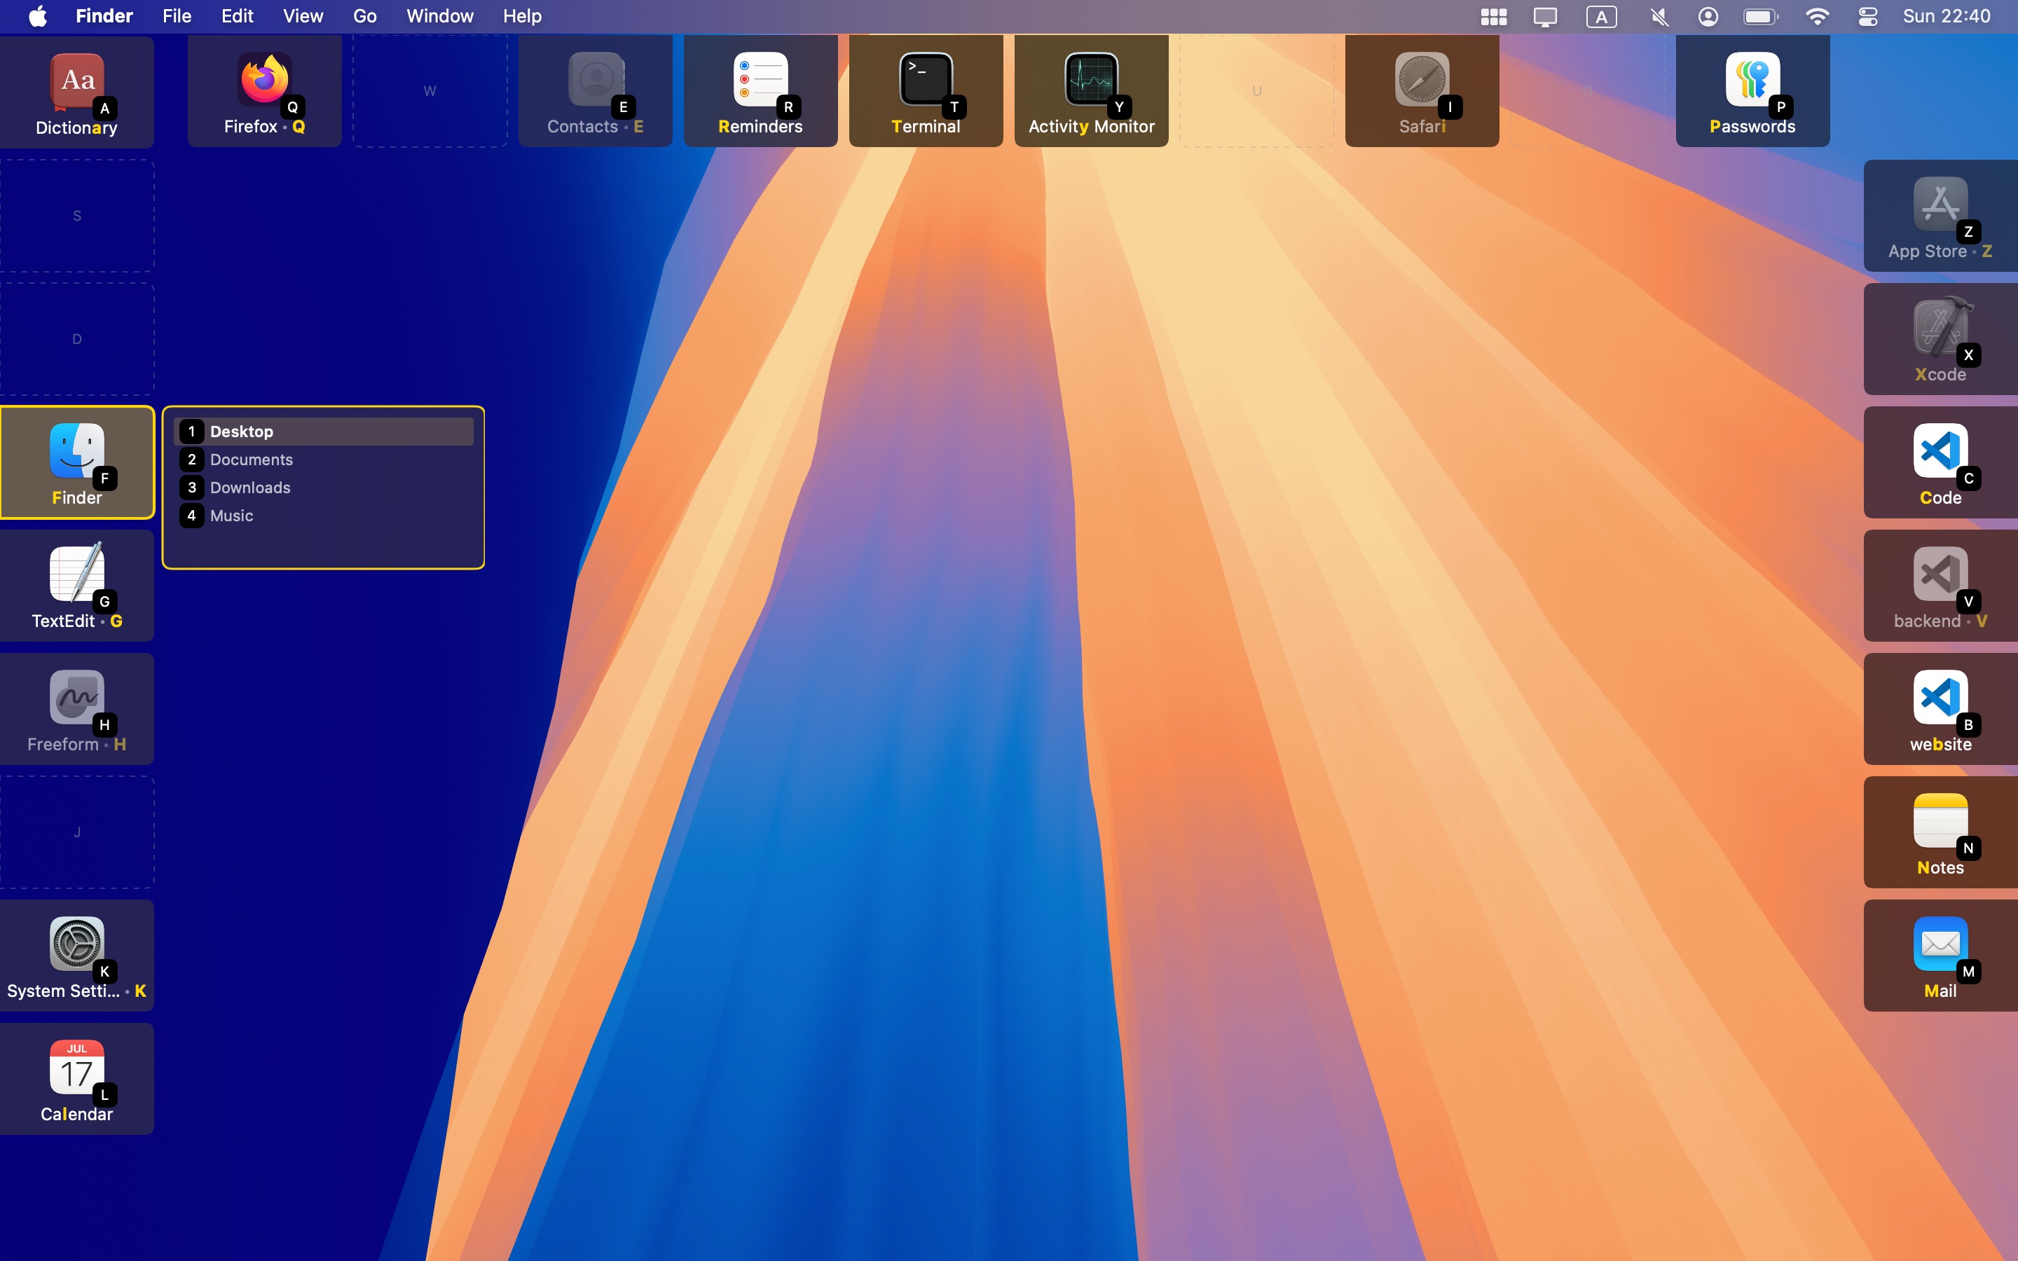Open the System Settings tile

coord(76,956)
